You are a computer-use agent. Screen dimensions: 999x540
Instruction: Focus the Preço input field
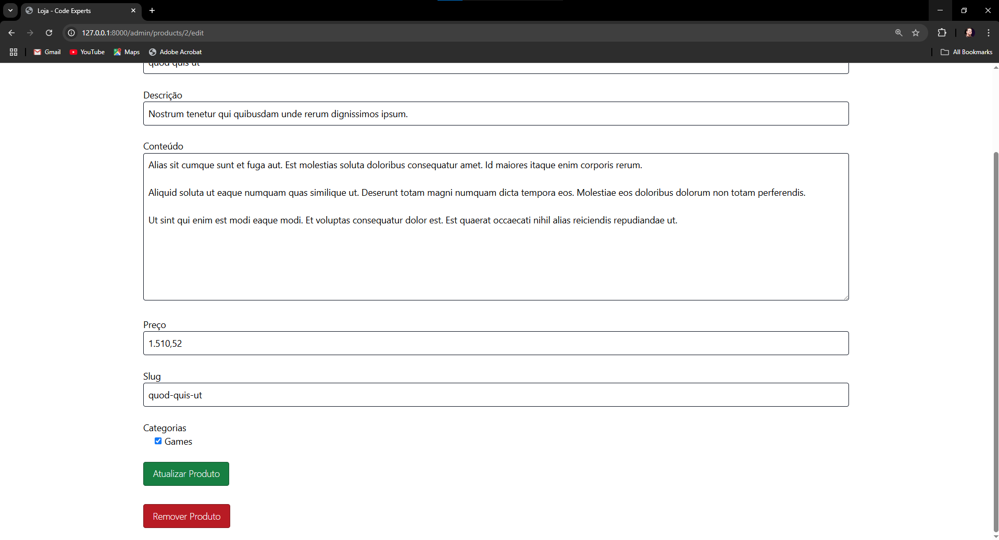(x=495, y=344)
